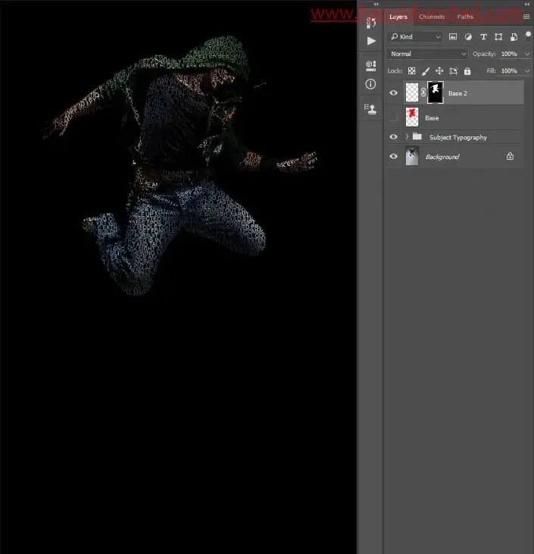The image size is (534, 554).
Task: Click the Fill 100% value field
Action: pos(509,71)
